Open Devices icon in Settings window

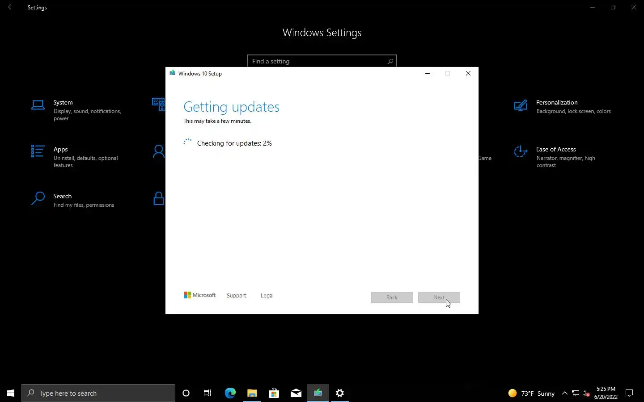159,105
